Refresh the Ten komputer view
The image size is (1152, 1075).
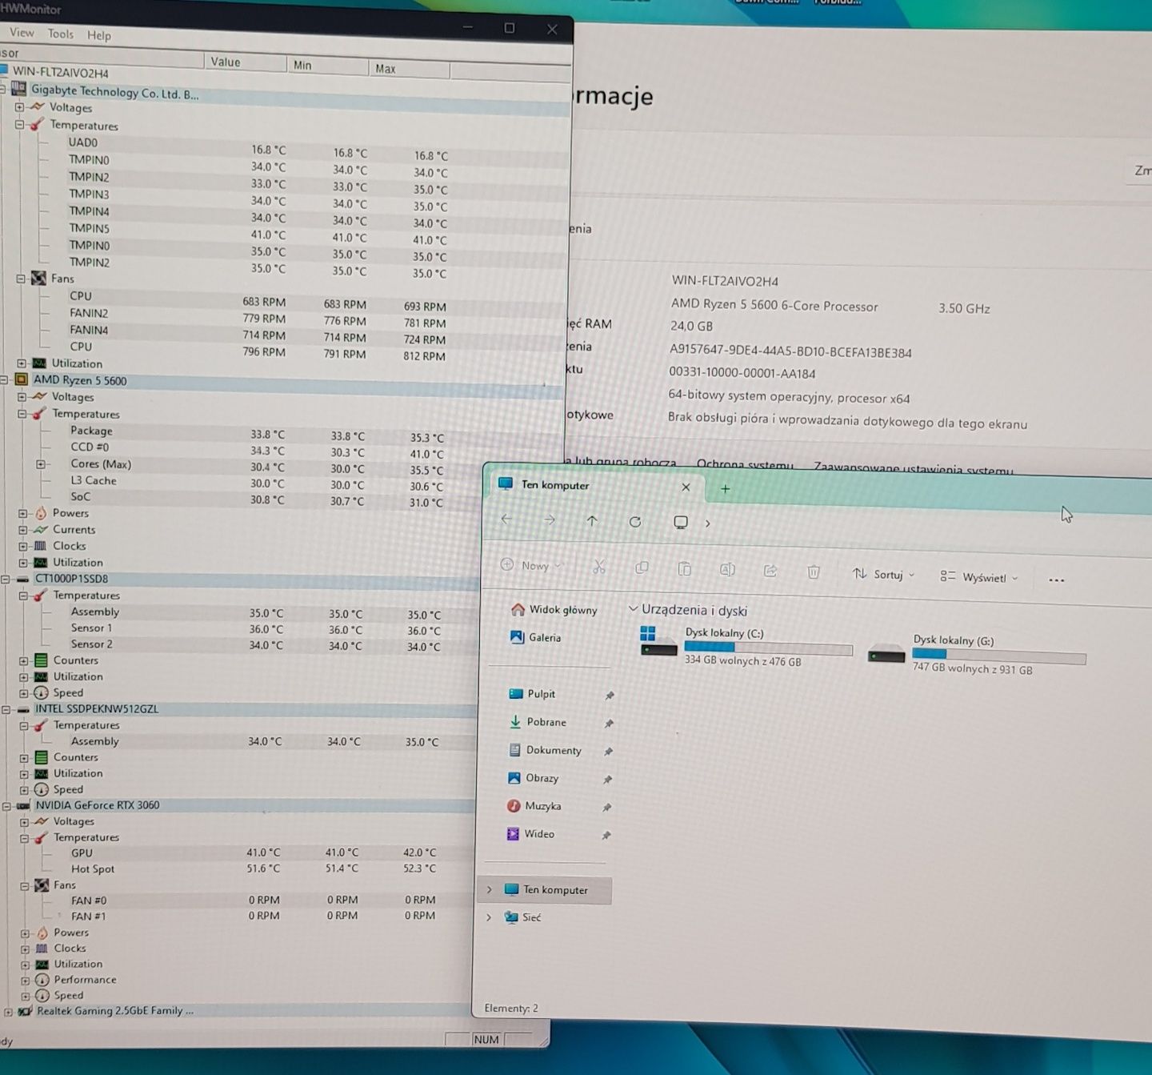coord(635,522)
